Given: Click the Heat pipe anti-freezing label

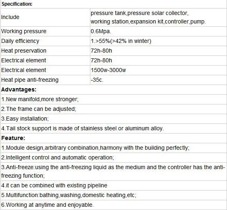Looking at the screenshot, I should click(x=30, y=80).
